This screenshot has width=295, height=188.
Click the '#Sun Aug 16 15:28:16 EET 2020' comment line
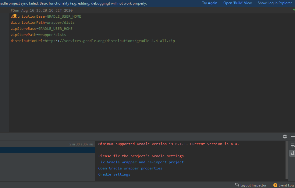pos(41,10)
